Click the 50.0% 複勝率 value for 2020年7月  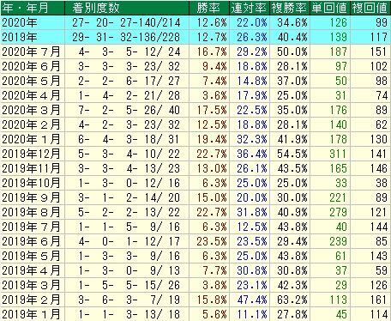pos(292,51)
